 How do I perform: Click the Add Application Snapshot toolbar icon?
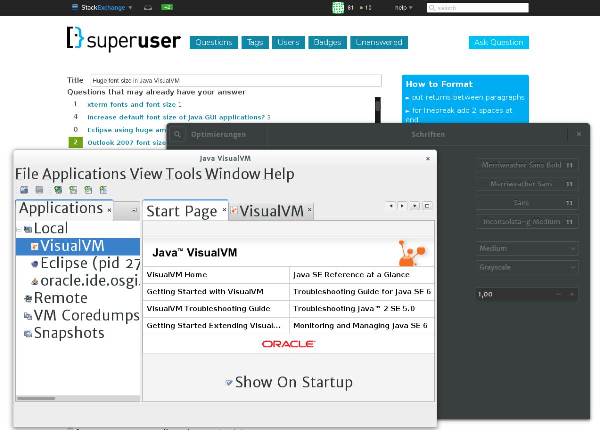[103, 190]
